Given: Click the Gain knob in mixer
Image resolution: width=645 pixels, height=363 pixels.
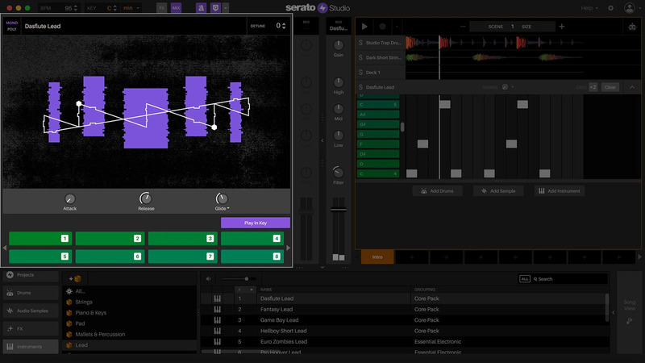Looking at the screenshot, I should pyautogui.click(x=338, y=45).
